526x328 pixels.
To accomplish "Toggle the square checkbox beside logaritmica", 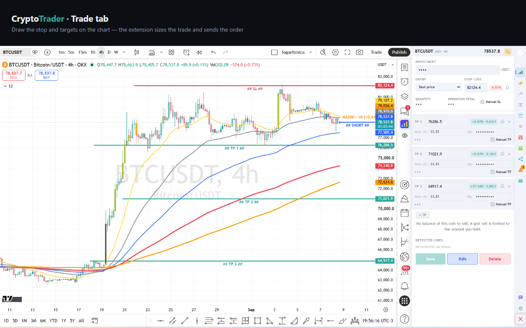I will (x=275, y=52).
